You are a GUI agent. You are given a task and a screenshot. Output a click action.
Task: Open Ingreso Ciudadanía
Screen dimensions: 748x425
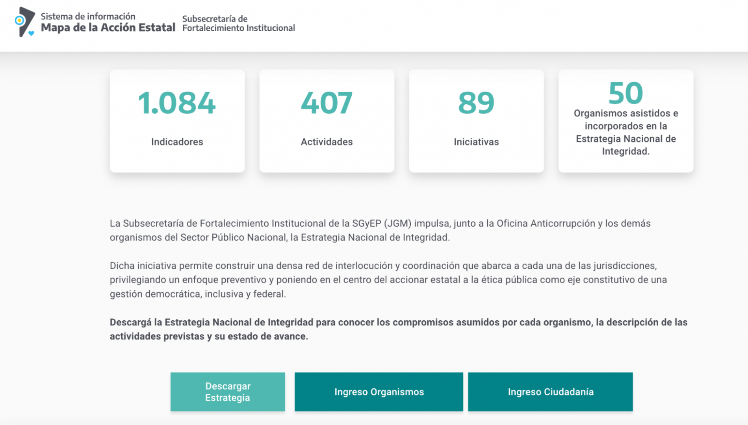tap(550, 392)
